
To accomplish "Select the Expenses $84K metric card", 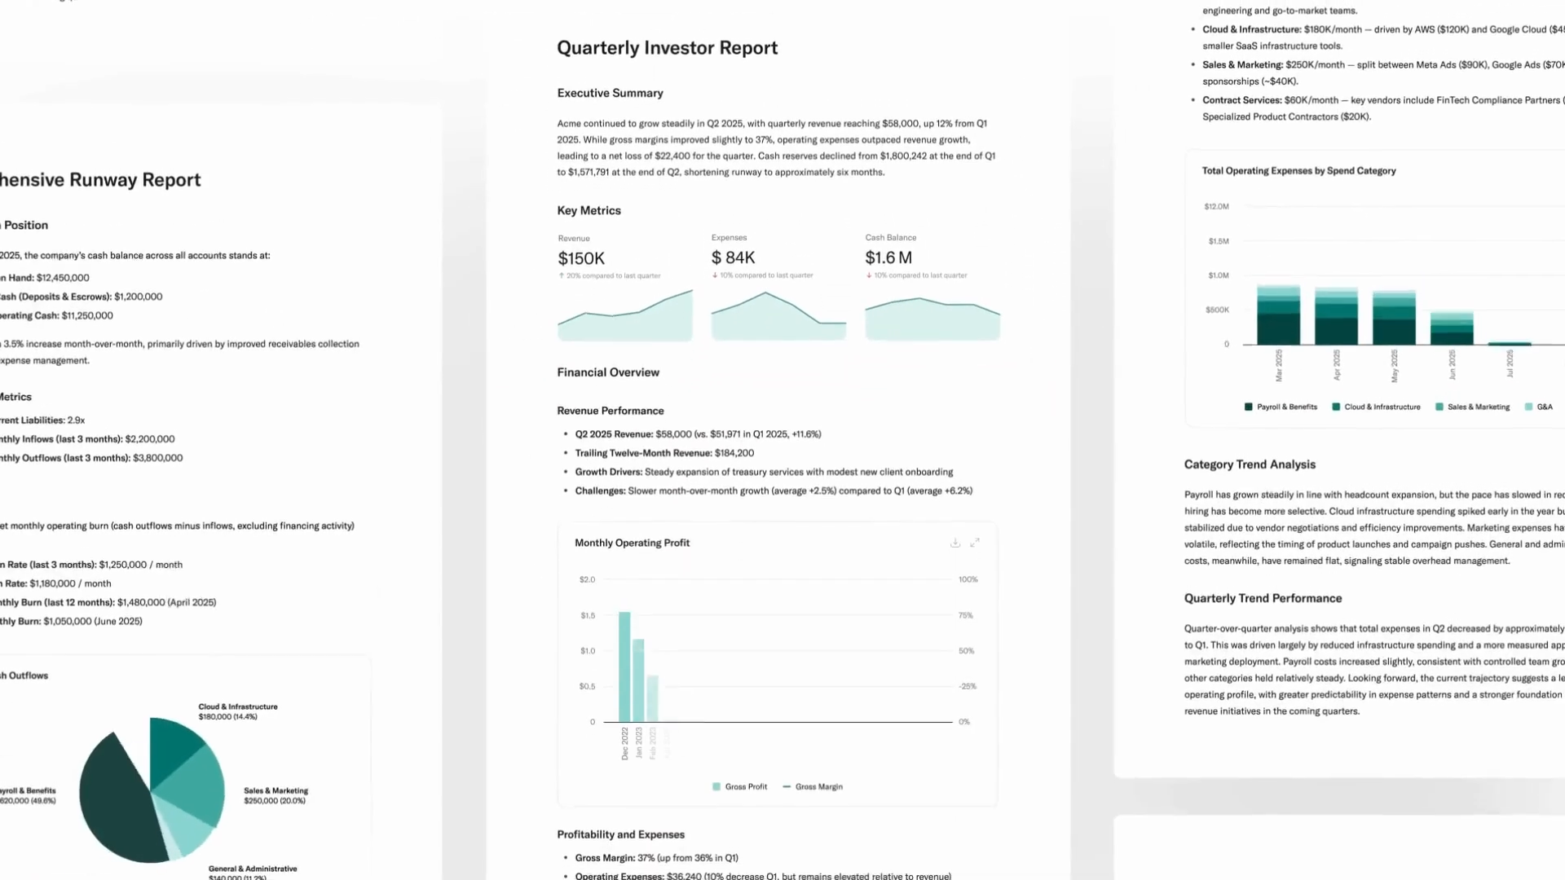I will 733,257.
